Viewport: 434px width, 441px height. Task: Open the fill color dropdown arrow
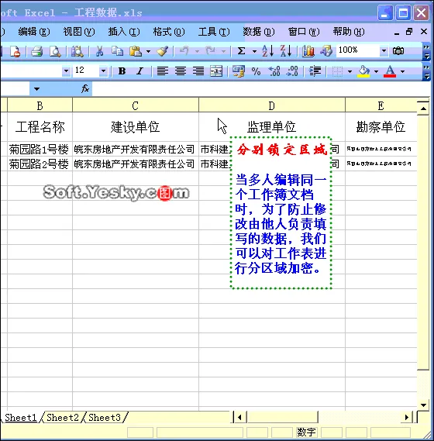376,72
